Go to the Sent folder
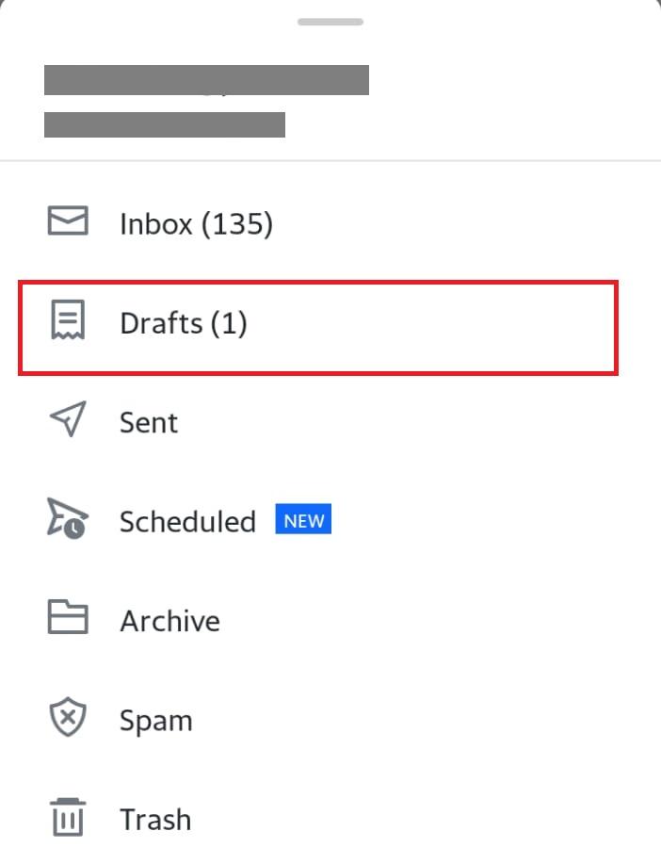Viewport: 661px width, 864px height. tap(149, 423)
